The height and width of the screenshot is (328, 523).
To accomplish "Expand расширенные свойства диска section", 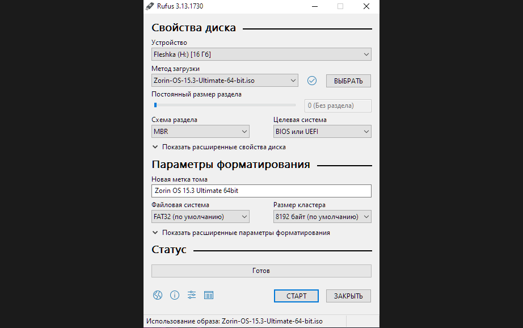I will [x=219, y=147].
